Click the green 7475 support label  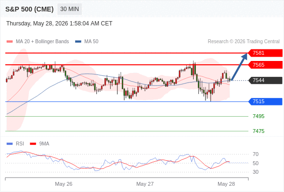[258, 131]
